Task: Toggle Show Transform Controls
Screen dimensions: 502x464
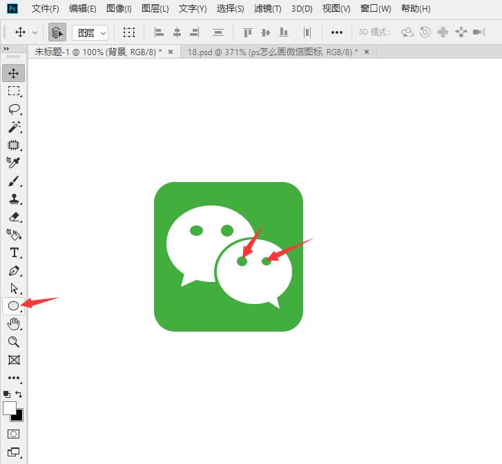Action: click(x=129, y=32)
